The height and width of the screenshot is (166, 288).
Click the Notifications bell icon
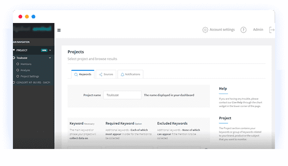click(122, 74)
